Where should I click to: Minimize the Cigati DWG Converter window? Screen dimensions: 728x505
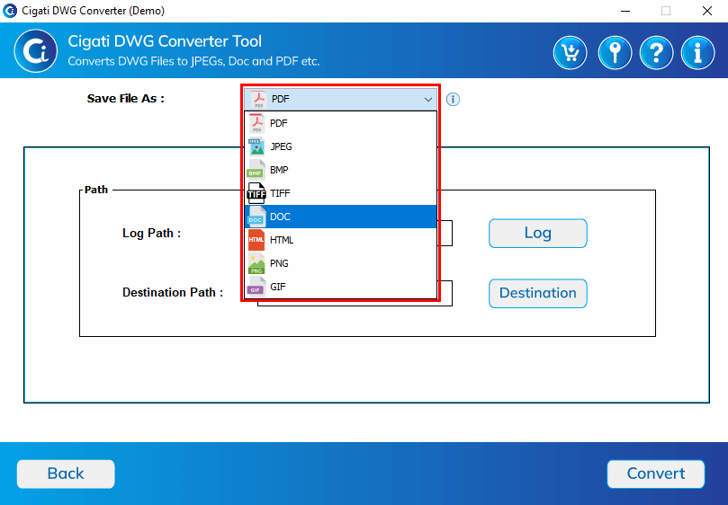625,11
